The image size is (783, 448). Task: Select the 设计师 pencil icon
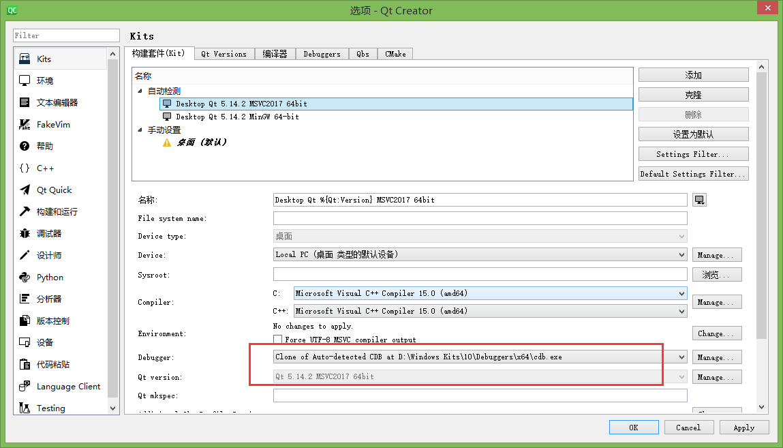(25, 255)
